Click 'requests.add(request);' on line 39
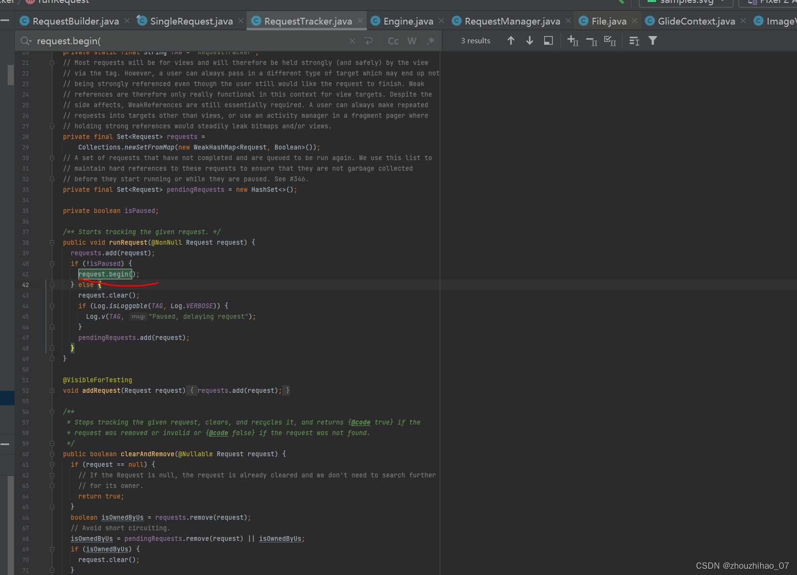 pyautogui.click(x=112, y=253)
